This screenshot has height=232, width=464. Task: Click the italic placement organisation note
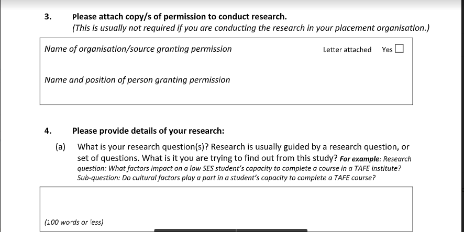click(x=251, y=28)
